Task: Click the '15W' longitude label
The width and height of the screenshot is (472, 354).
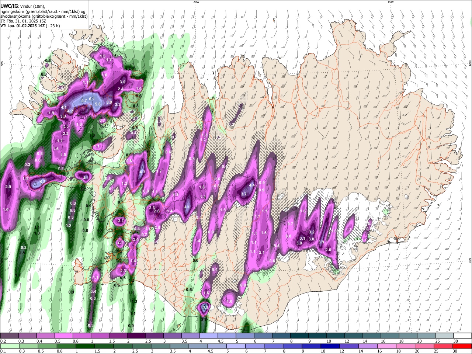Action: click(x=391, y=2)
